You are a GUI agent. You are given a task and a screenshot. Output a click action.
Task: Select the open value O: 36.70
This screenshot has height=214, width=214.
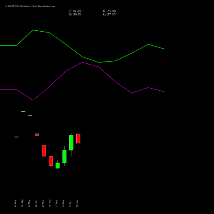click(x=75, y=15)
